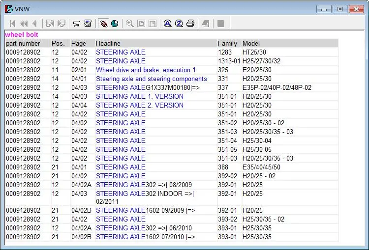
Task: Open the checklist notepad icon
Action: [x=88, y=24]
